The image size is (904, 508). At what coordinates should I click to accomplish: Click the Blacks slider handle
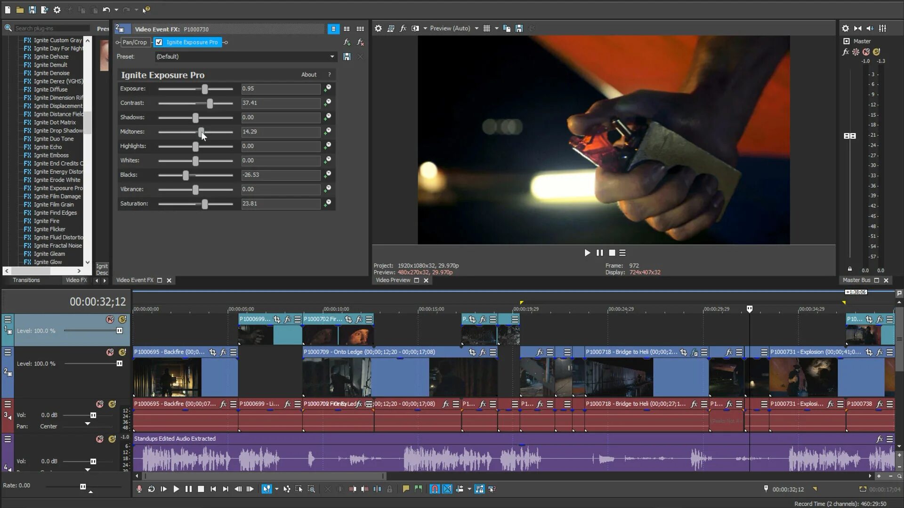coord(186,175)
